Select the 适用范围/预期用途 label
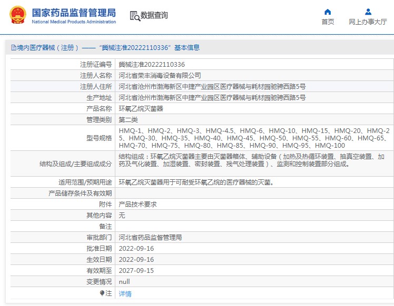 [x=85, y=182]
